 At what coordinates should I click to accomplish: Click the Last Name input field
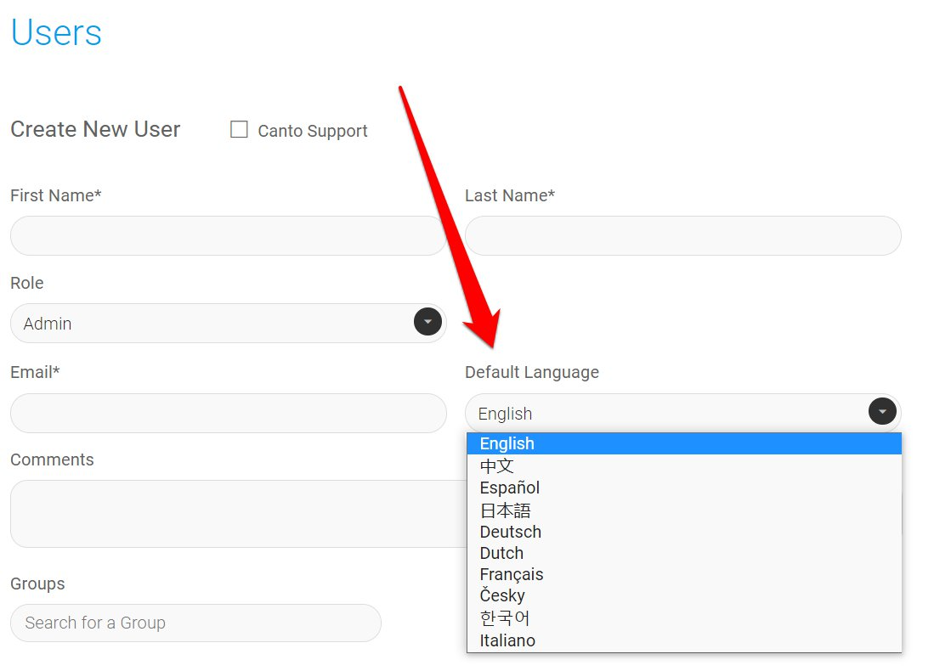(x=682, y=235)
